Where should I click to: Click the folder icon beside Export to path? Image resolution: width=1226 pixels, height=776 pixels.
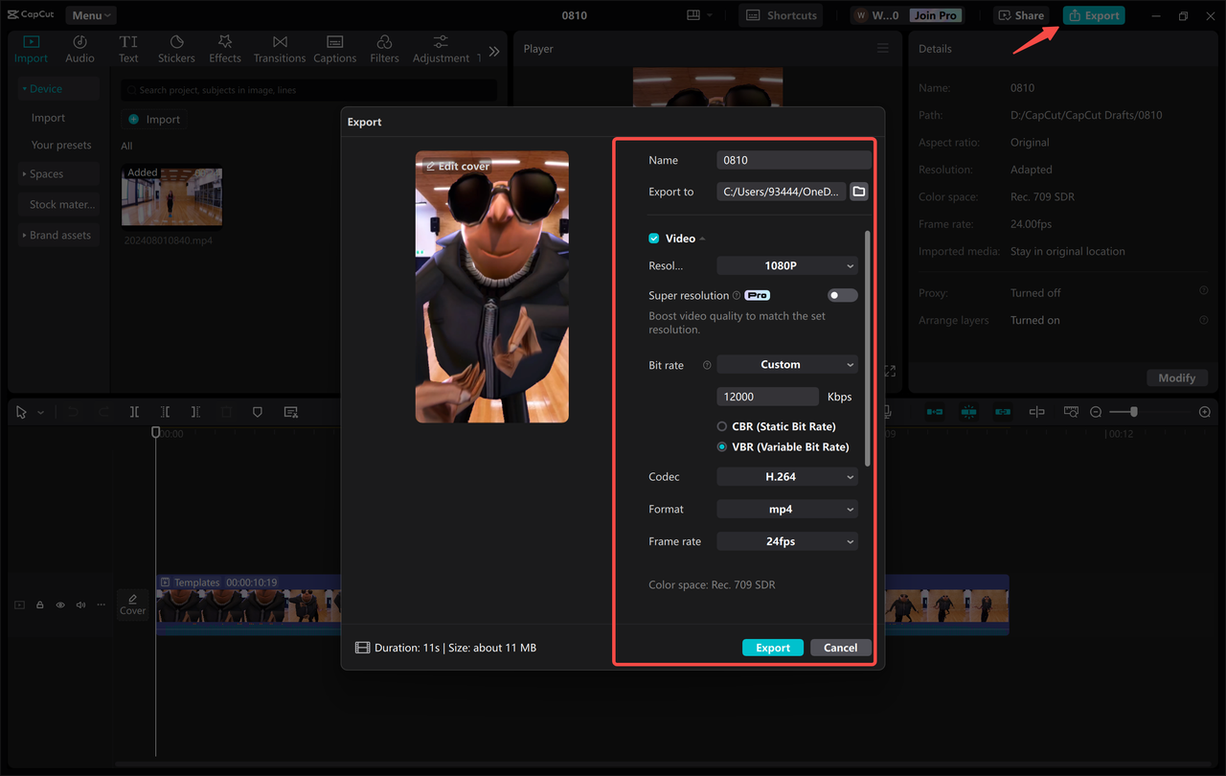click(x=858, y=191)
